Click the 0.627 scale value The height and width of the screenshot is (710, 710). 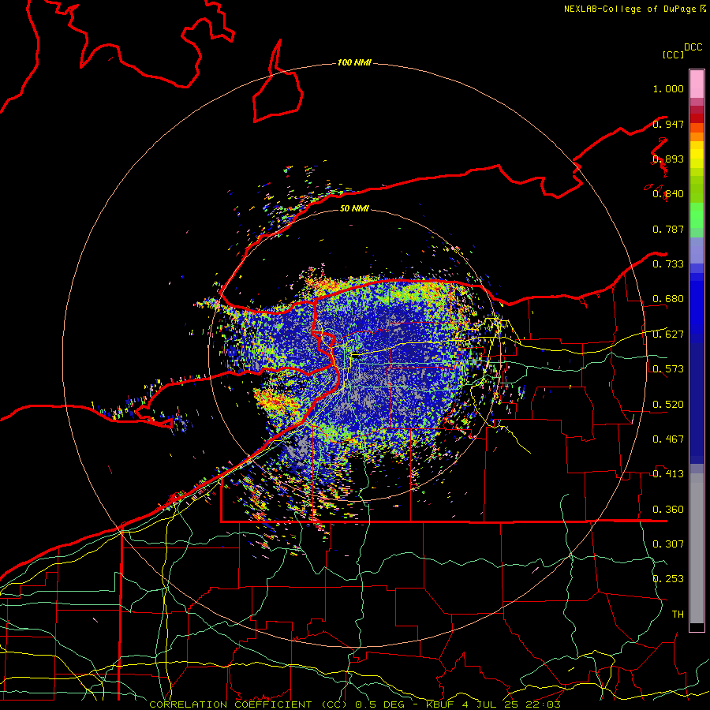pos(668,334)
